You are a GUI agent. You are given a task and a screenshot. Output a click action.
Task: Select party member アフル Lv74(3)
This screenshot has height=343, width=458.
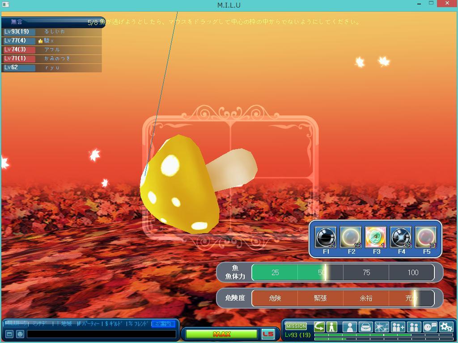tap(52, 50)
